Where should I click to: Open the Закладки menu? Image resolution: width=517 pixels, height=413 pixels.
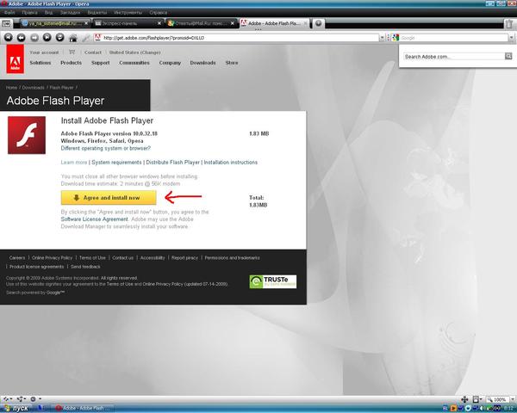click(x=71, y=13)
